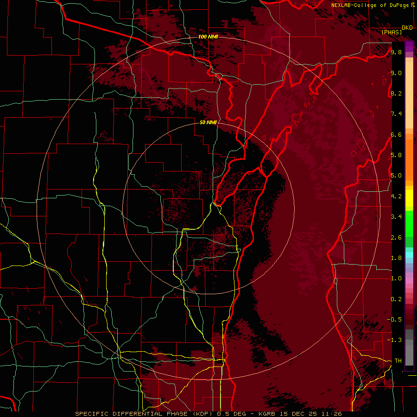Click the 0.2 scale value

(396, 299)
